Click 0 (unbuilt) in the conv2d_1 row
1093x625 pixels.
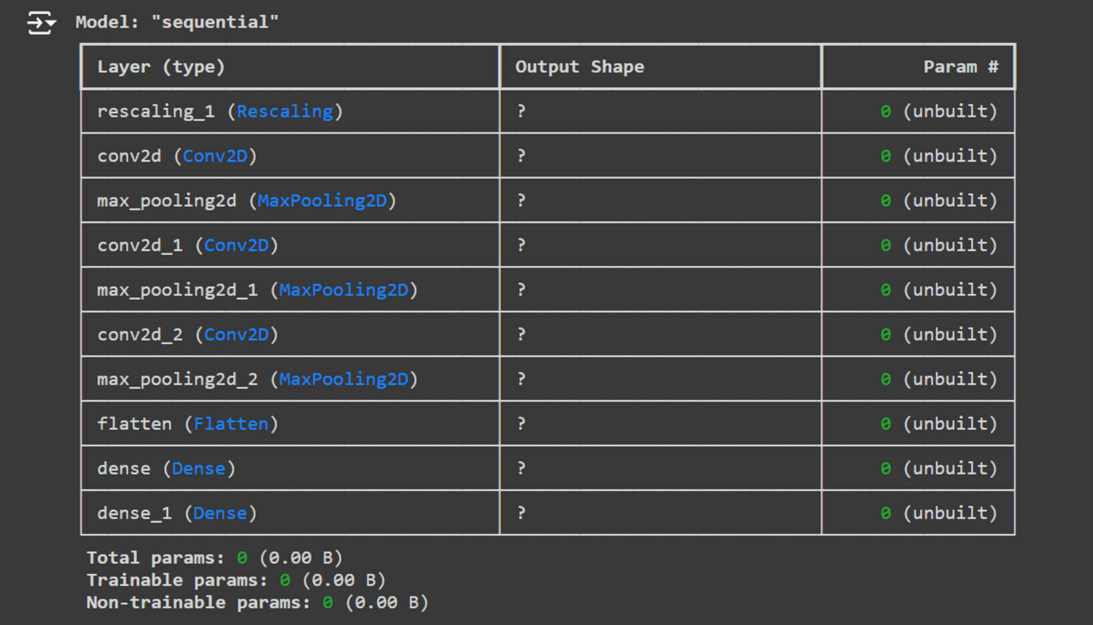click(939, 246)
